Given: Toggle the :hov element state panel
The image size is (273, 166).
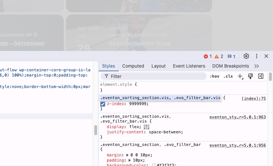Looking at the screenshot, I should [x=214, y=76].
